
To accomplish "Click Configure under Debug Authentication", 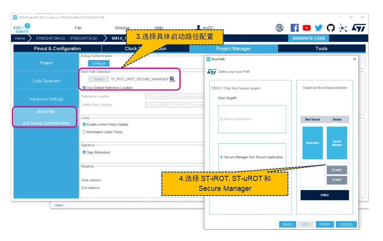I will [x=99, y=63].
